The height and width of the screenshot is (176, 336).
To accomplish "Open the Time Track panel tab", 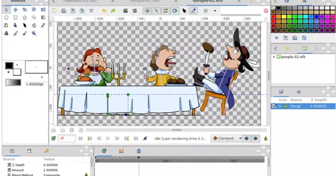I will (104, 151).
